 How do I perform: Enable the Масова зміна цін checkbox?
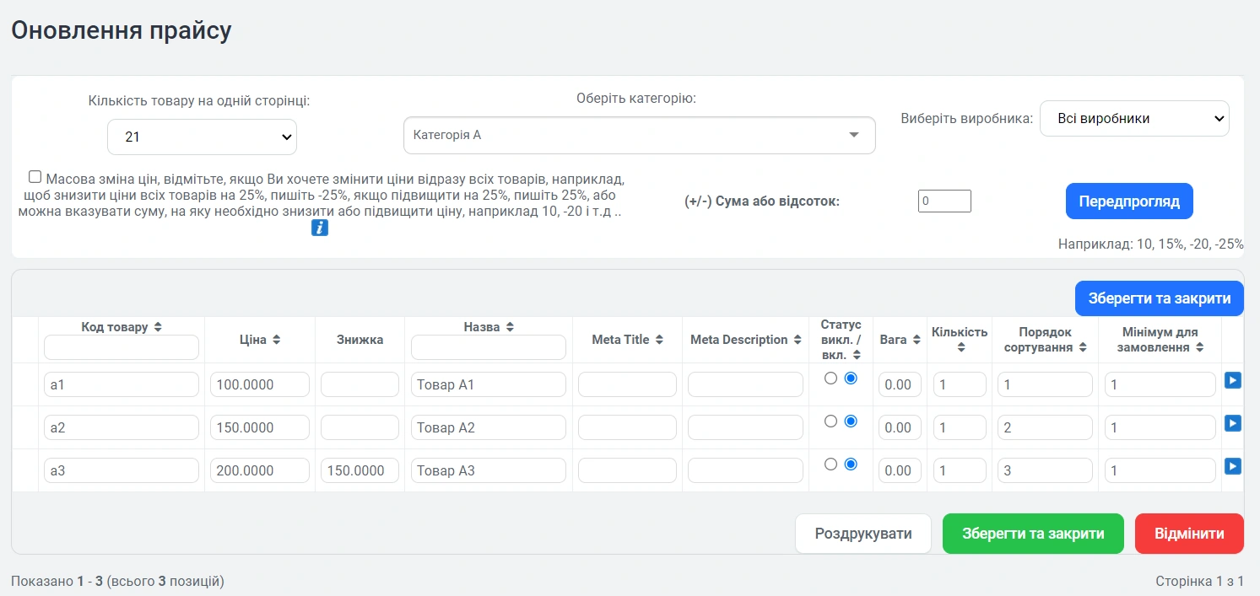click(x=35, y=177)
